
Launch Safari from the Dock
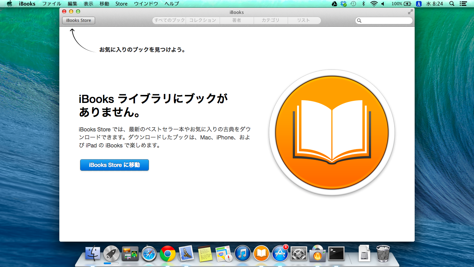click(x=149, y=254)
